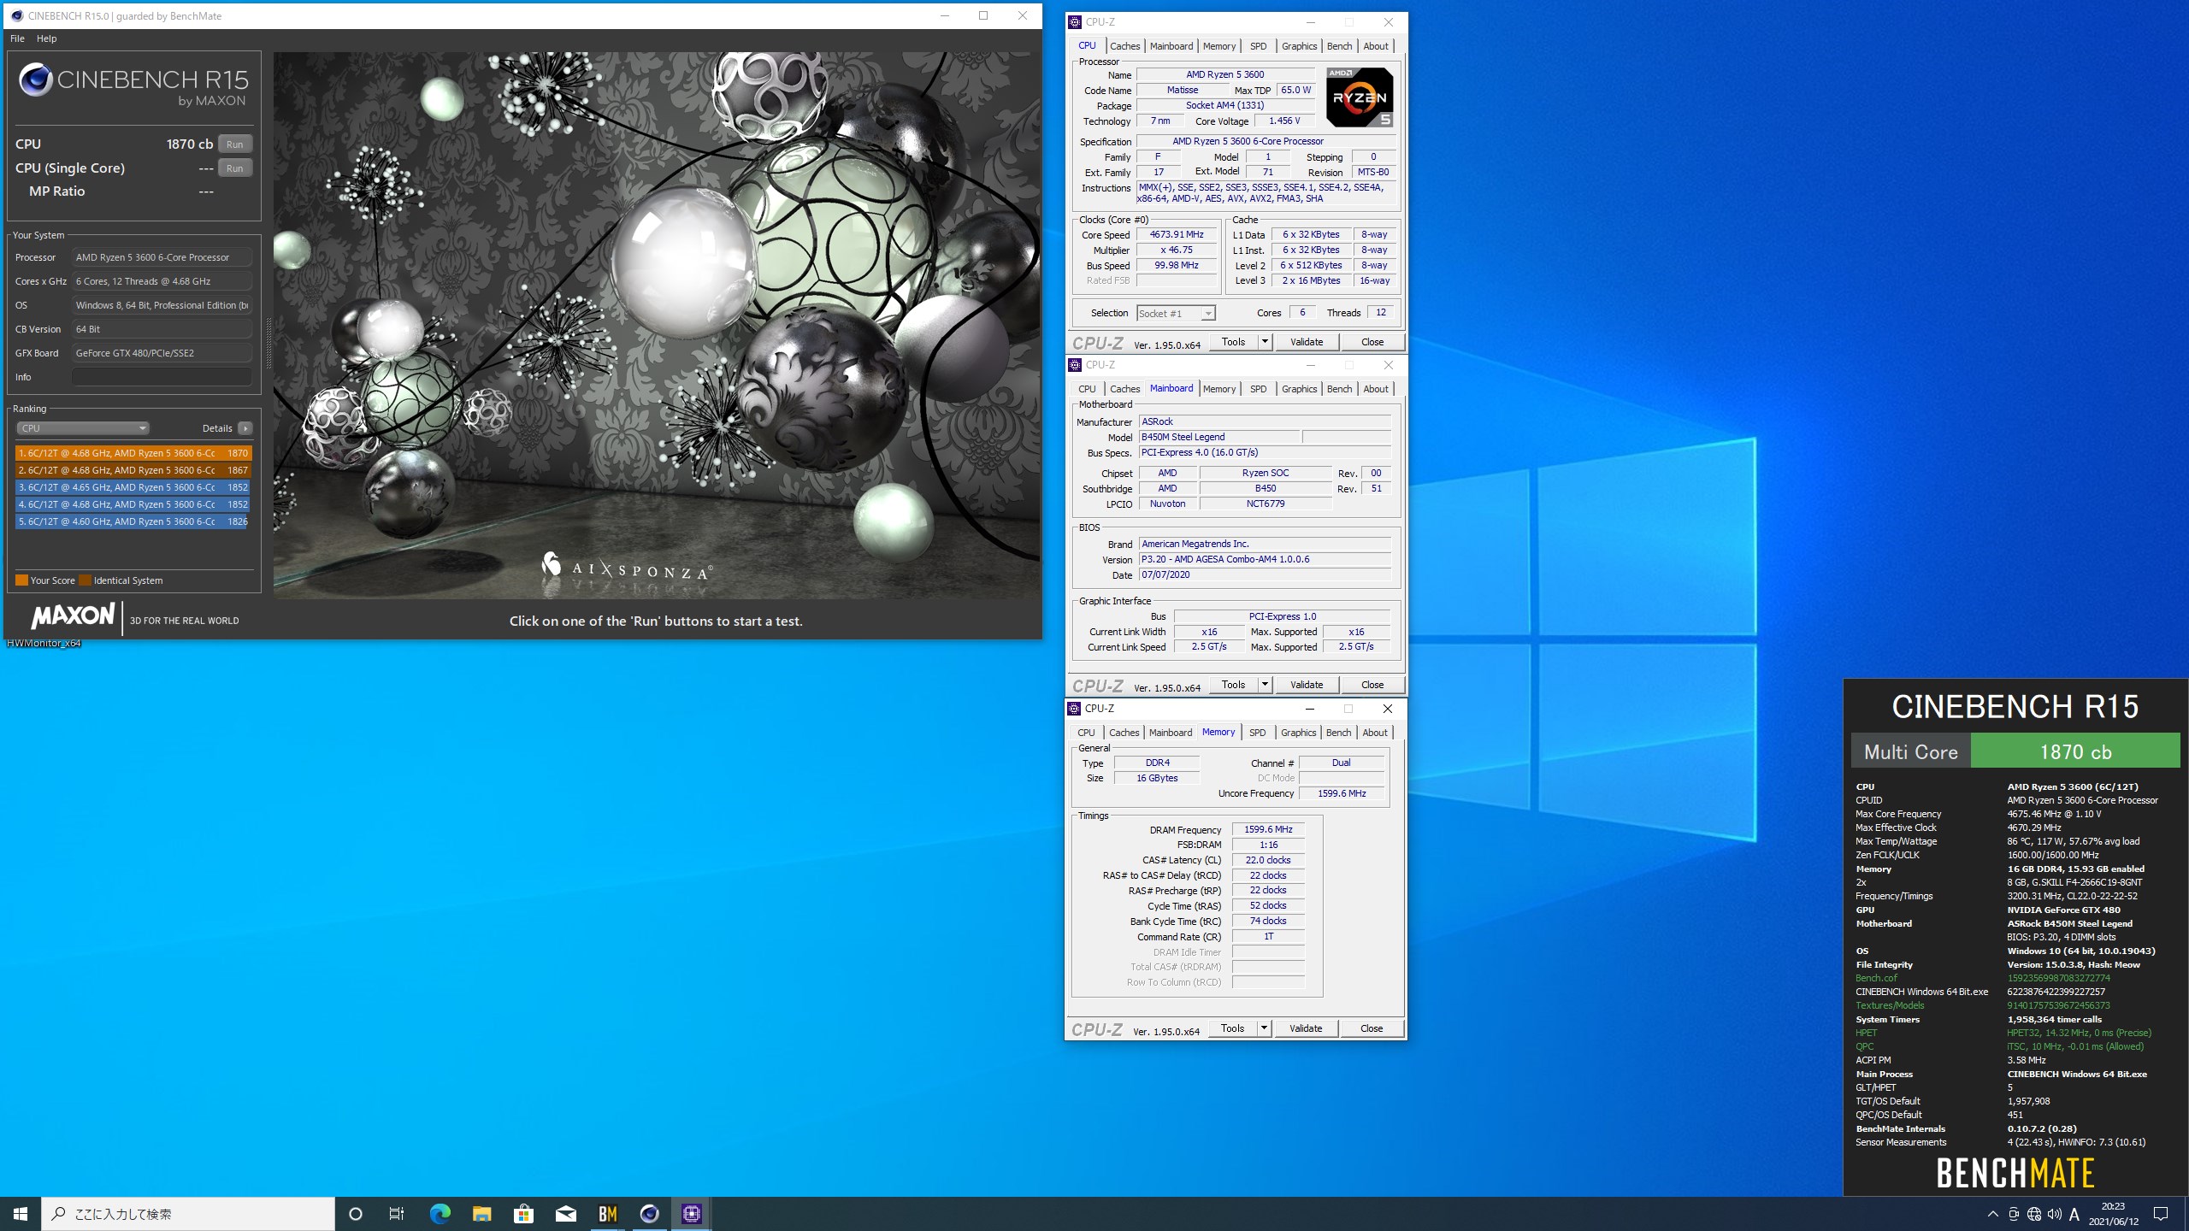Select ranking row 2 score 1867
The height and width of the screenshot is (1231, 2189).
tap(133, 470)
